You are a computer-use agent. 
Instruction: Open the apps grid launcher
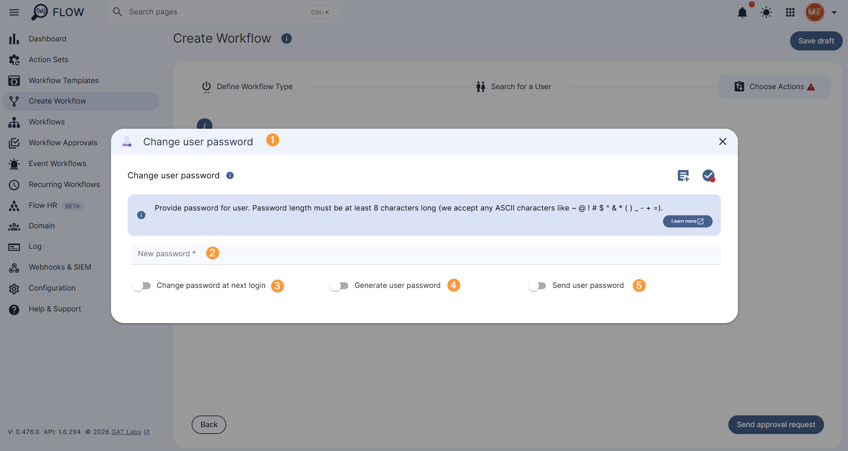791,12
